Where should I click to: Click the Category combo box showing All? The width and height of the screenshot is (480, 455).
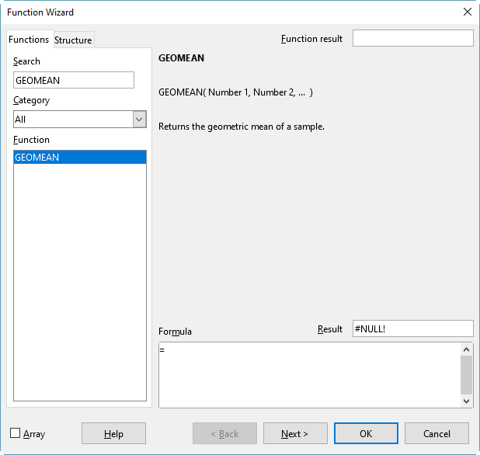(72, 120)
